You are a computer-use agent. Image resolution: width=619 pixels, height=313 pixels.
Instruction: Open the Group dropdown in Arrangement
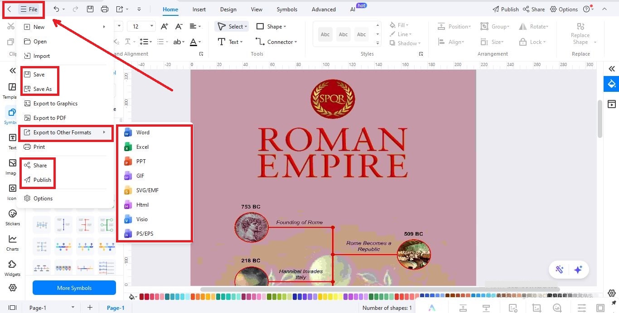point(495,27)
